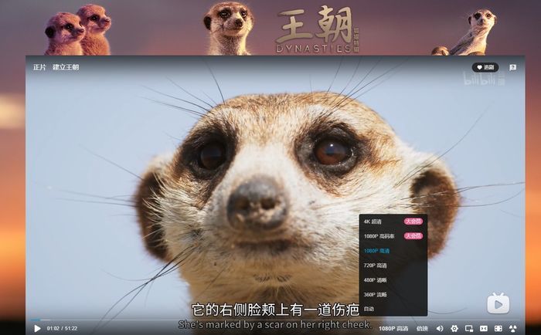Click the video progress bar
This screenshot has width=541, height=335.
coord(275,320)
